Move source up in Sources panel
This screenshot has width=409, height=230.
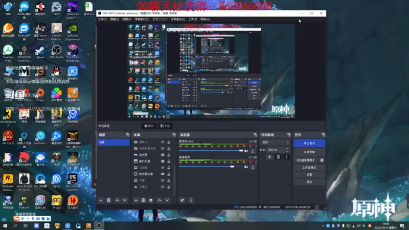click(x=160, y=200)
